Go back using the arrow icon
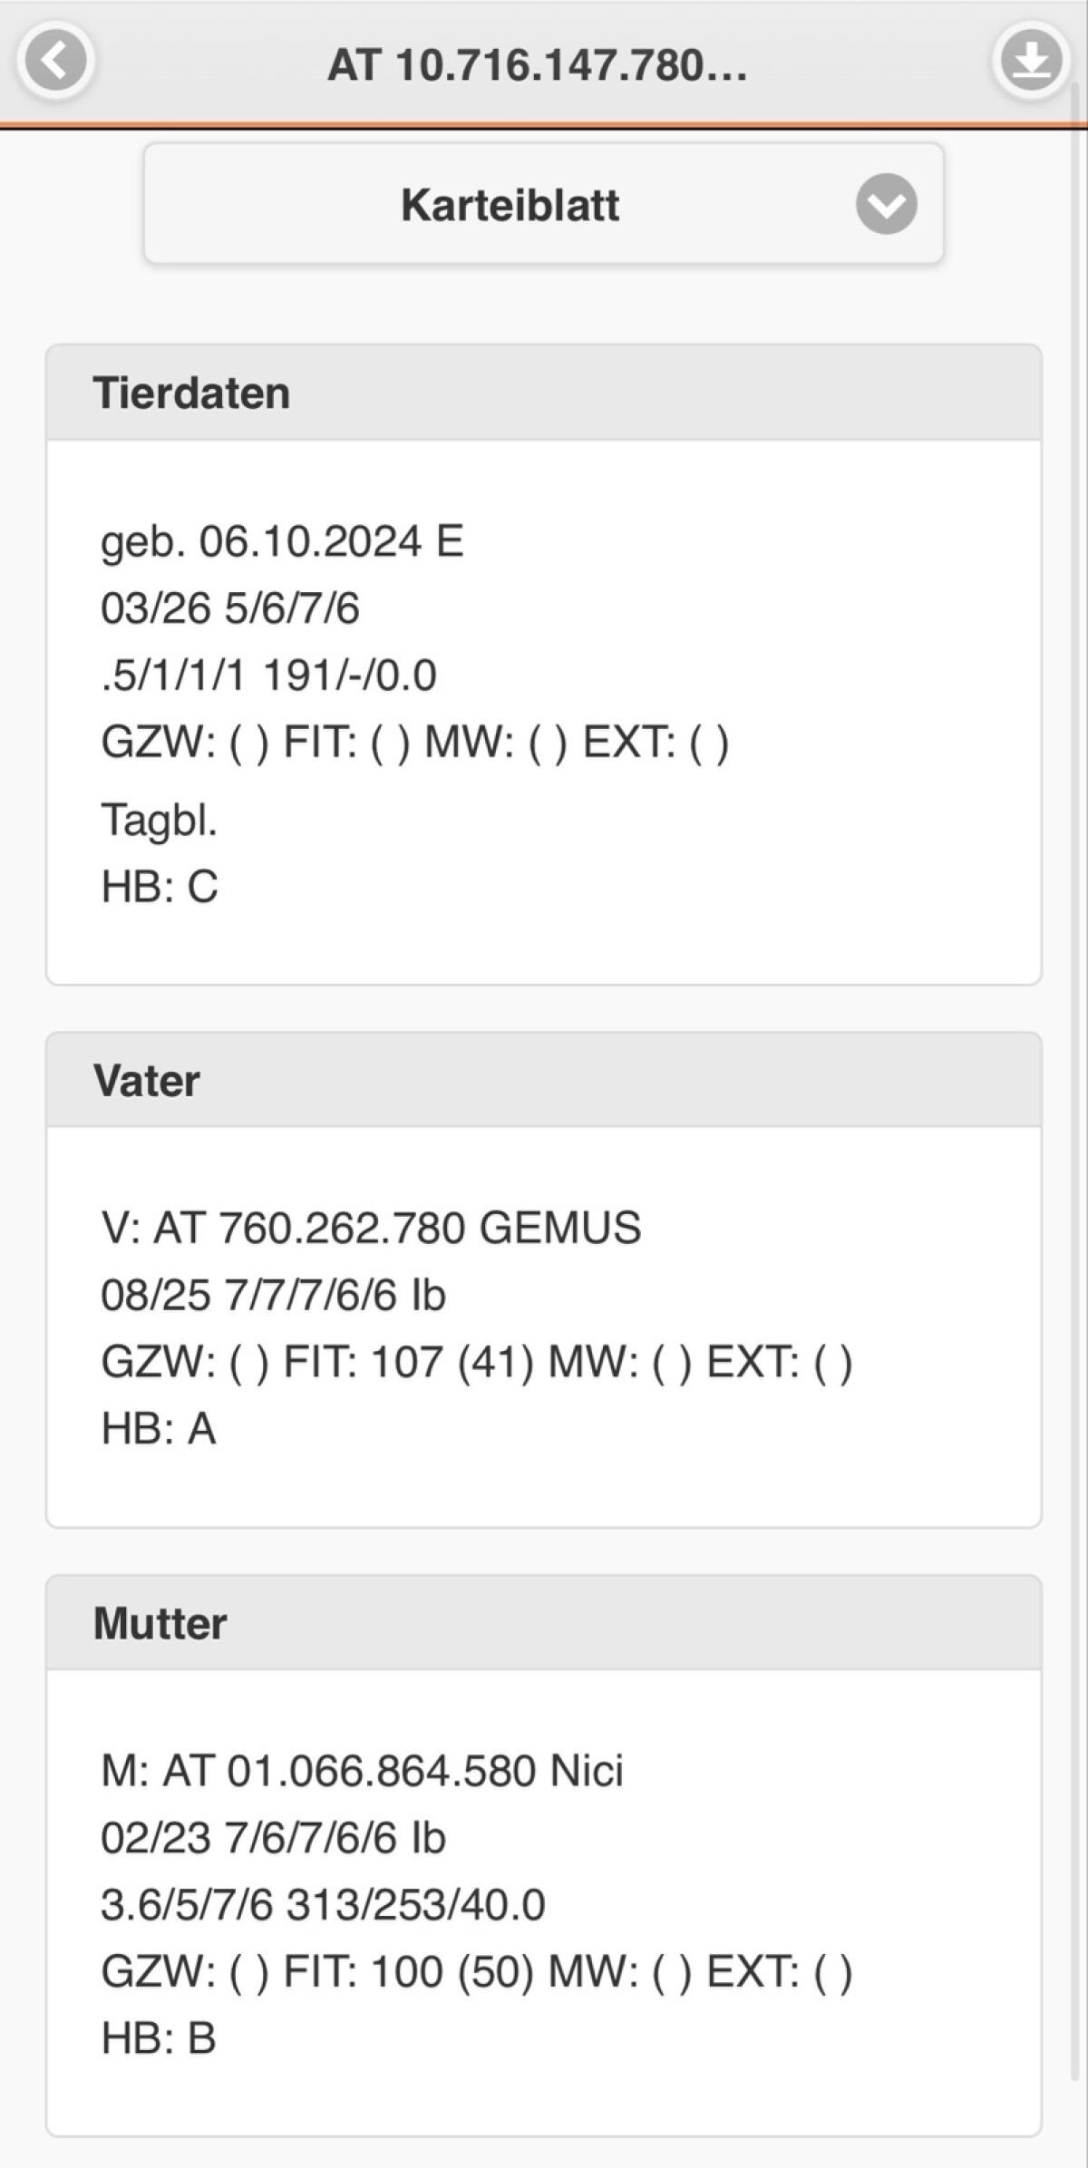1088x2168 pixels. 55,62
